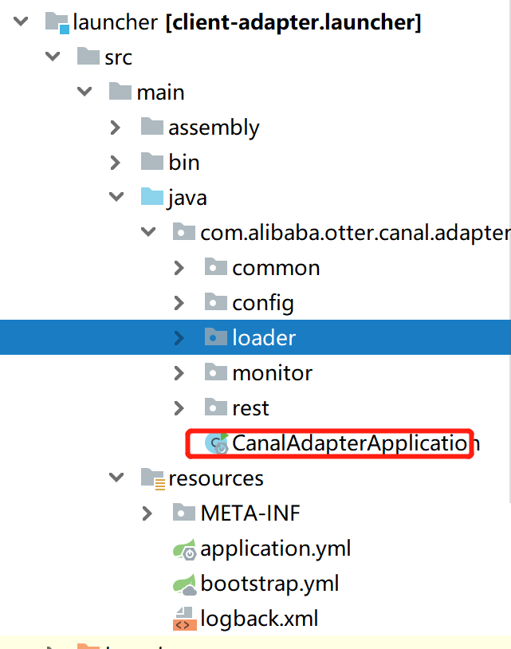
Task: Click the resources folder icon
Action: (151, 478)
